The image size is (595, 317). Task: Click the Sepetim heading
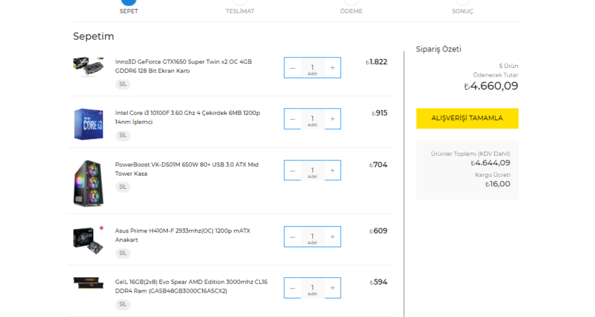[93, 36]
